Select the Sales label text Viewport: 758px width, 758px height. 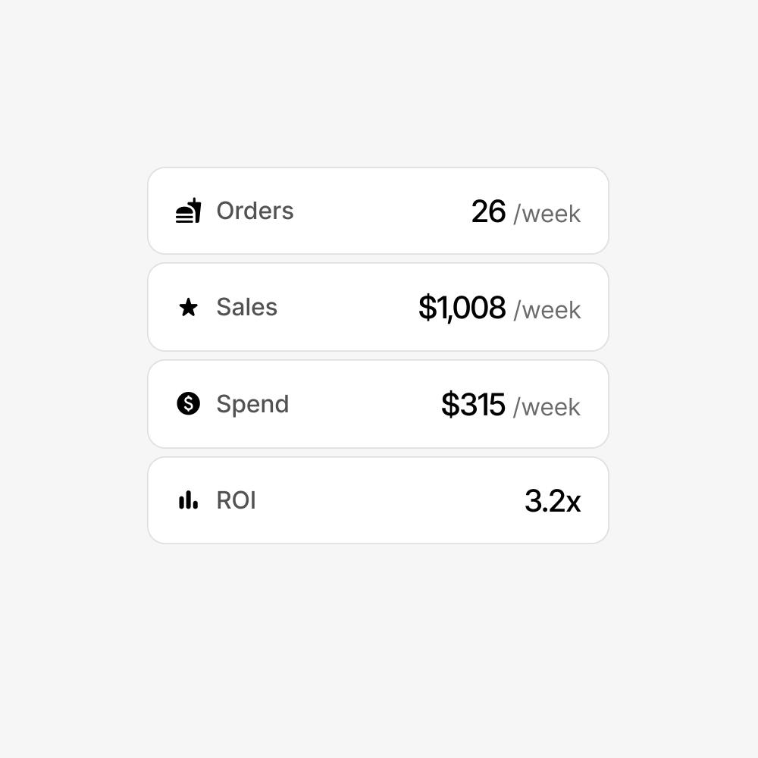tap(246, 307)
